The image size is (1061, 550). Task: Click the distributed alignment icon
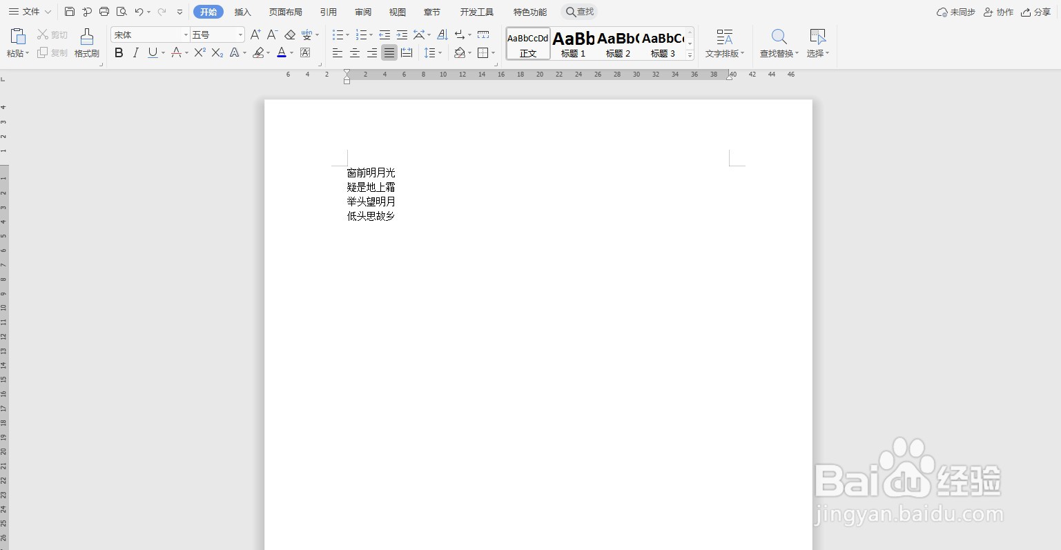point(407,52)
